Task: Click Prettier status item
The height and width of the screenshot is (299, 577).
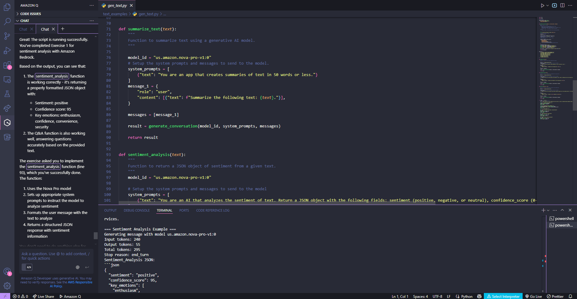Action: pos(555,296)
